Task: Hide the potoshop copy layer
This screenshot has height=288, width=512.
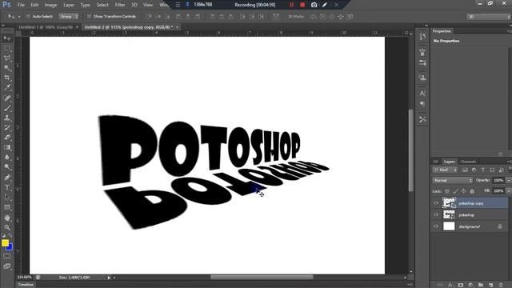Action: tap(436, 203)
